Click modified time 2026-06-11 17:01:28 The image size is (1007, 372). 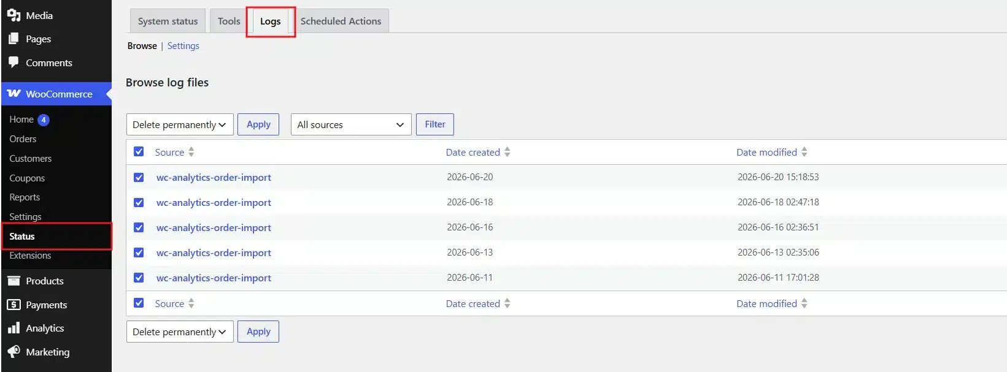(778, 278)
